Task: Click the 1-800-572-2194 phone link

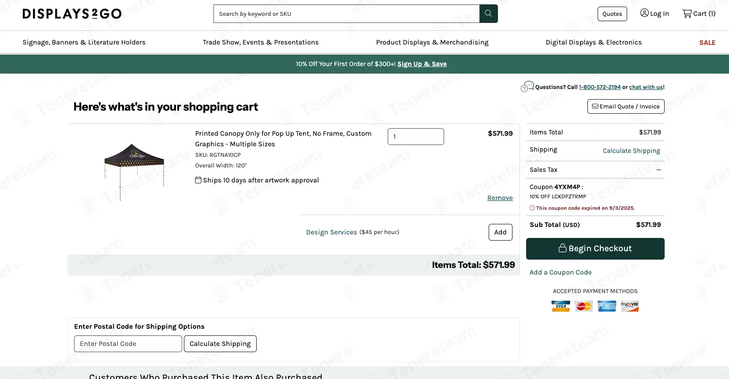Action: coord(600,87)
